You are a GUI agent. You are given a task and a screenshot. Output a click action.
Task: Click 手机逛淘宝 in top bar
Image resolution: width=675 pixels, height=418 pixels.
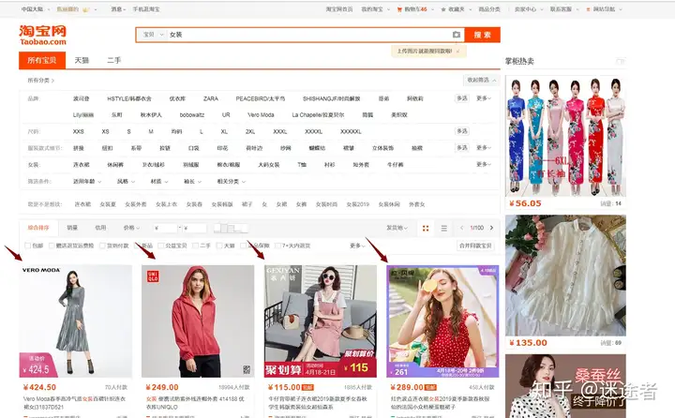tap(146, 9)
